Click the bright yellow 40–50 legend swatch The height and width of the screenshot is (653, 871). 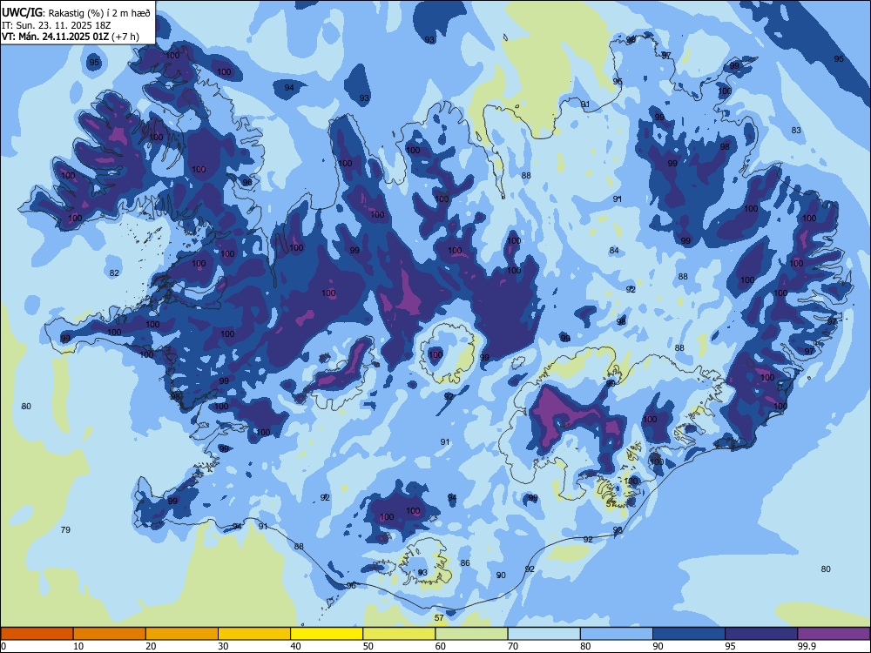click(327, 634)
